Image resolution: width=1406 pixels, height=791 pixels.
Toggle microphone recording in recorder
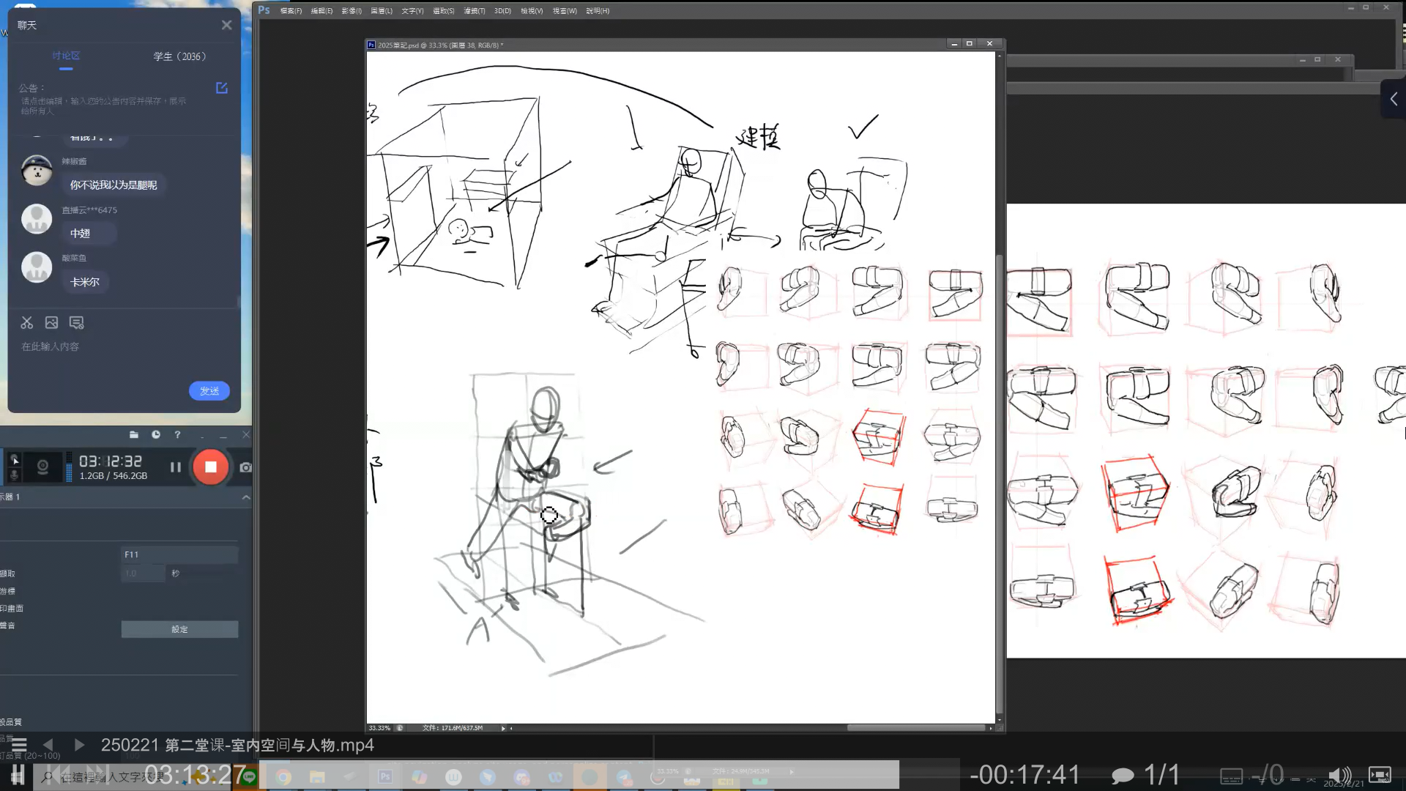[x=14, y=475]
